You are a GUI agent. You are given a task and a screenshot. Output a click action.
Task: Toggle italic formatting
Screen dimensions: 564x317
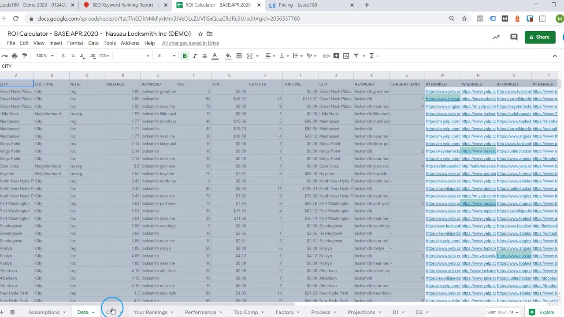point(195,56)
